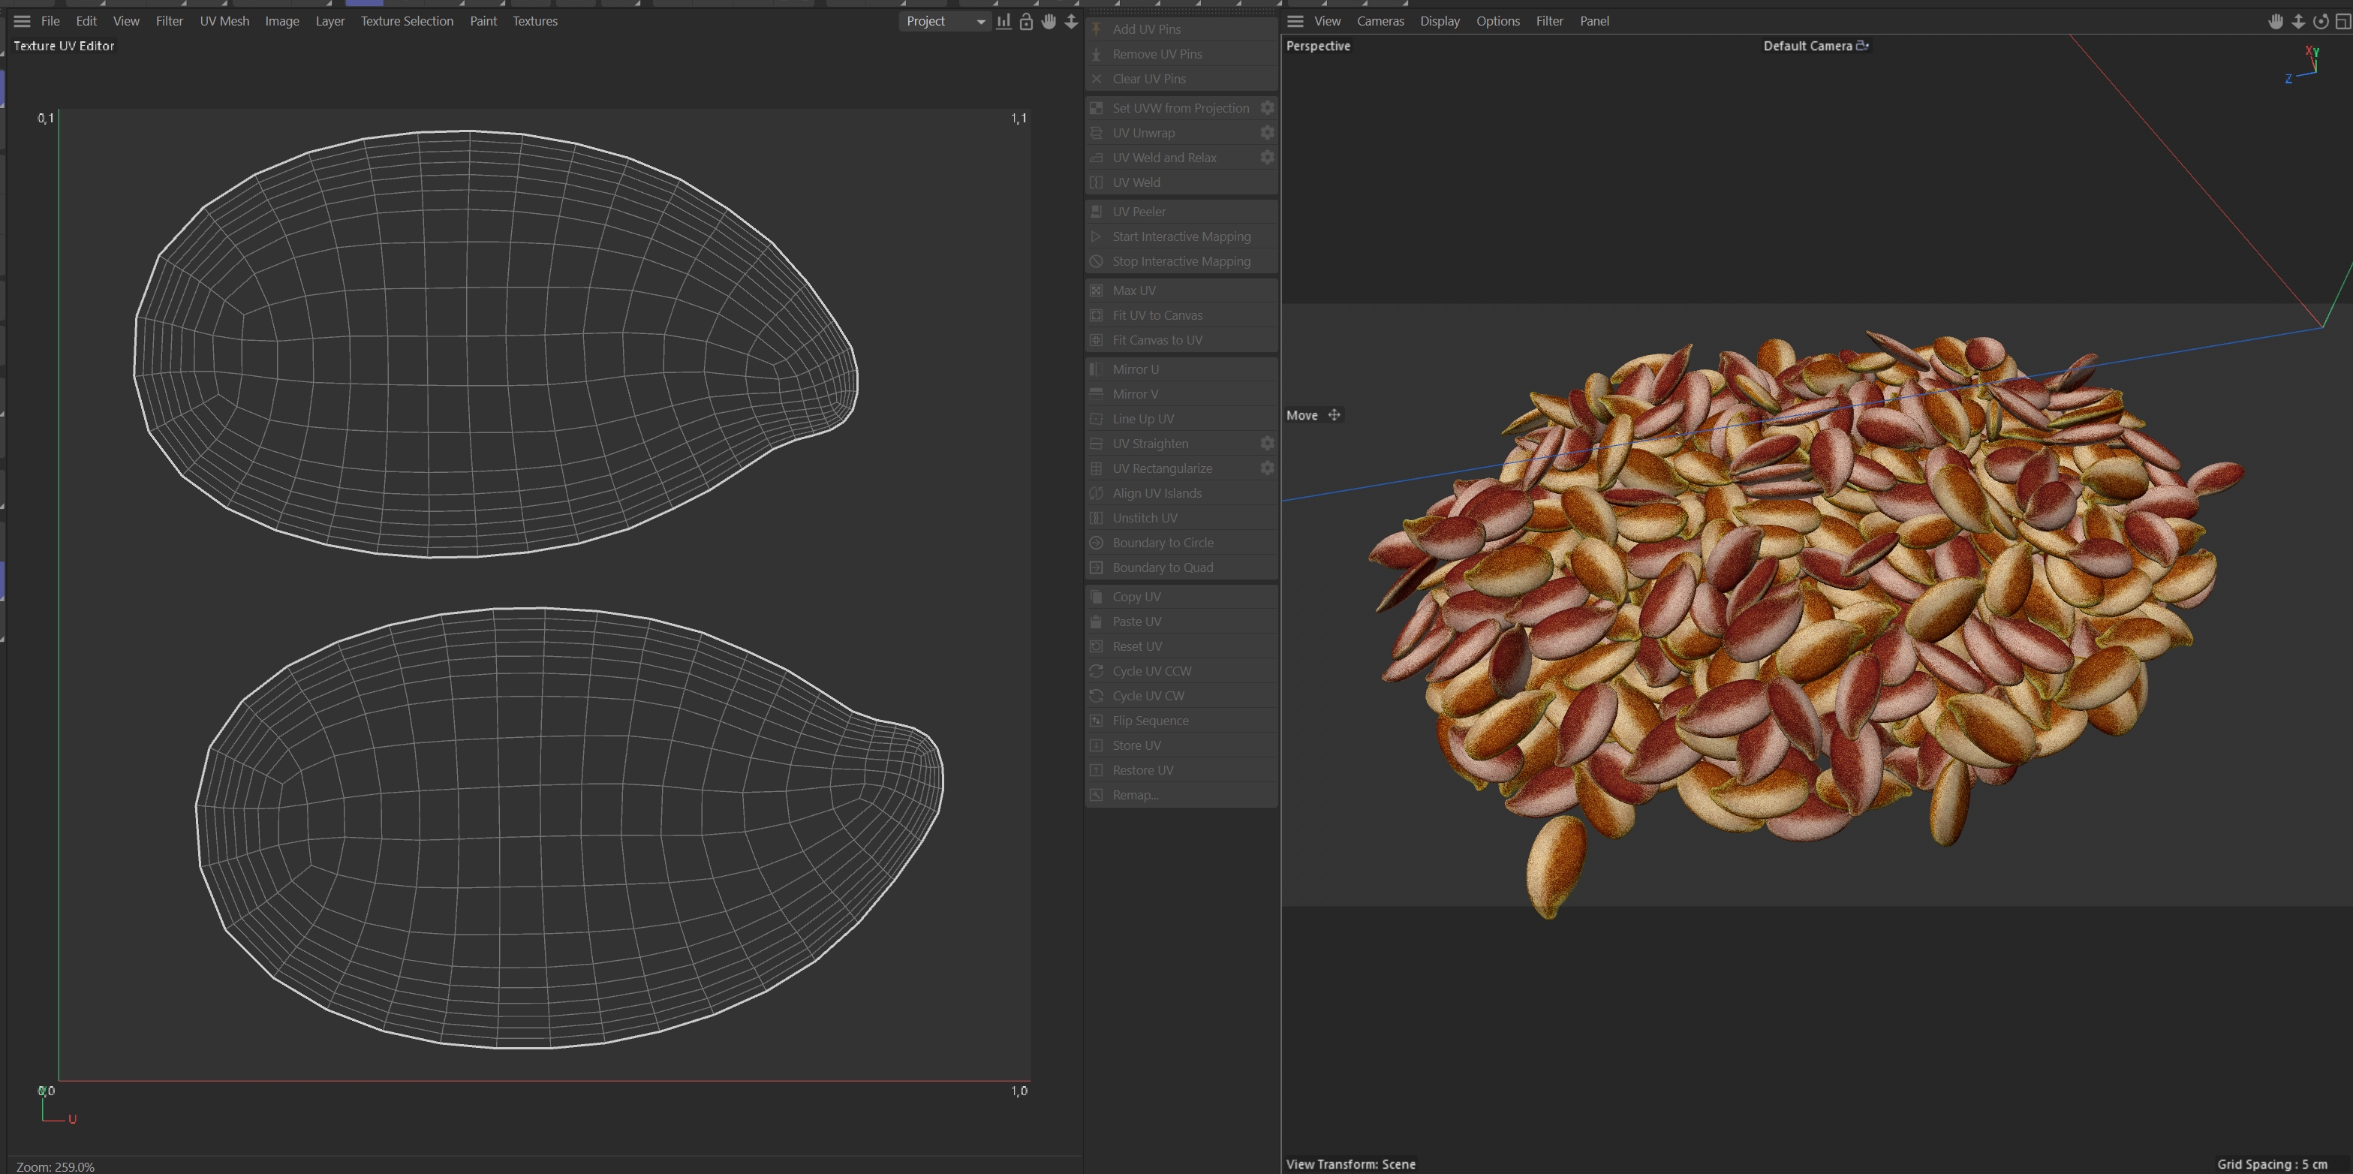Open the UV Mesh menu

224,21
